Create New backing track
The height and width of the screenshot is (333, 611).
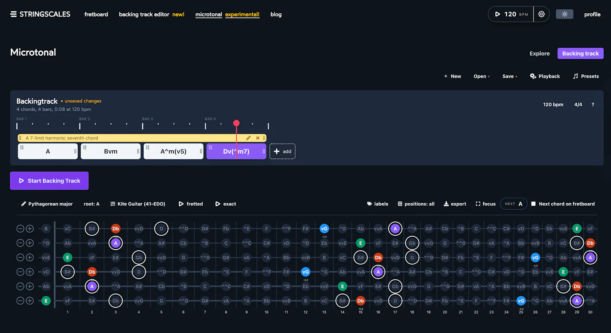point(453,76)
